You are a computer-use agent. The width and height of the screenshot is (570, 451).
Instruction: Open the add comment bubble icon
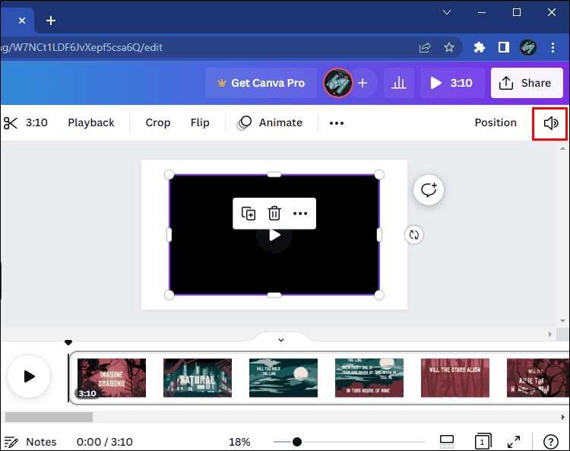[429, 190]
